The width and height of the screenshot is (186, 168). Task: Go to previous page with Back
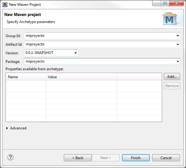(78, 158)
